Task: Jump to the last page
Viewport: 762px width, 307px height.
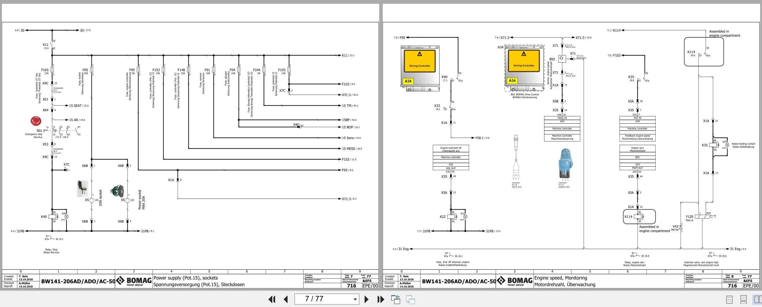Action: point(380,299)
